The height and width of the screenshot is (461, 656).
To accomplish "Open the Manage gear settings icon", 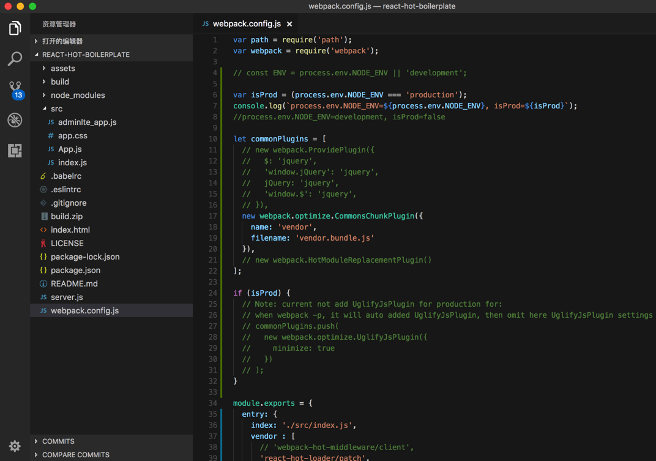I will tap(15, 446).
